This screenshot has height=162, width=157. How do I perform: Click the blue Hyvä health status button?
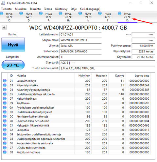13,45
